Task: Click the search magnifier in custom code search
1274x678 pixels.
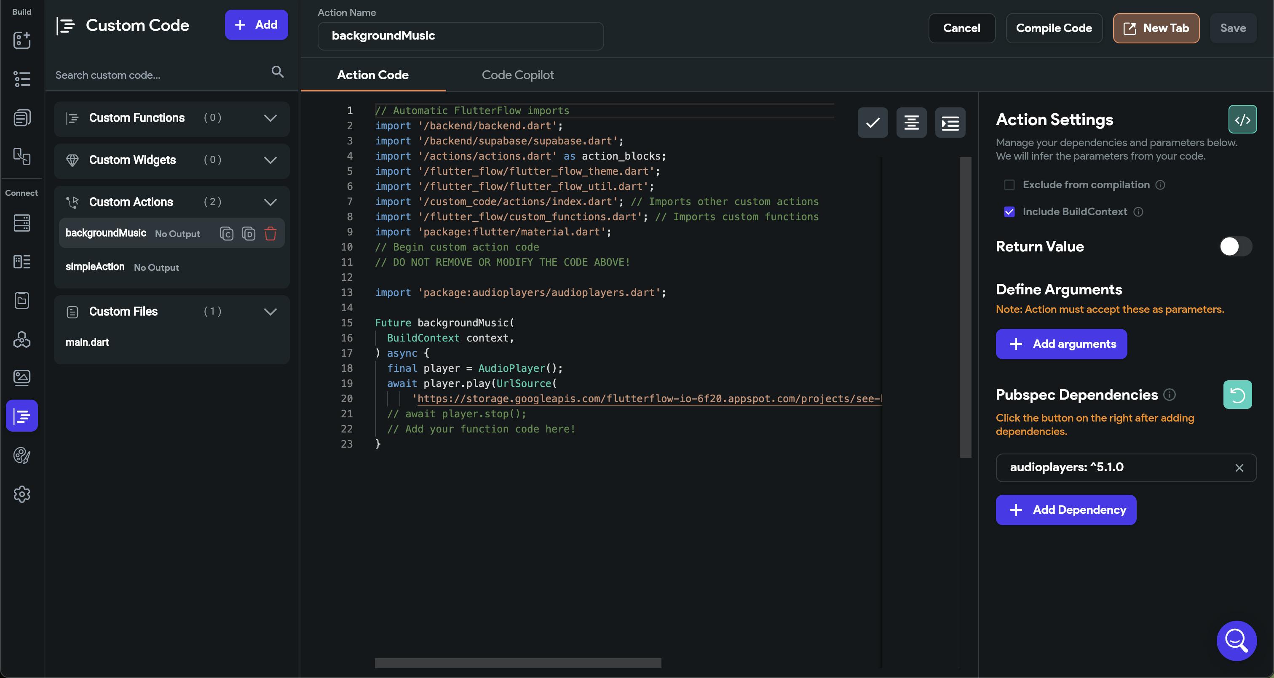Action: pyautogui.click(x=278, y=72)
